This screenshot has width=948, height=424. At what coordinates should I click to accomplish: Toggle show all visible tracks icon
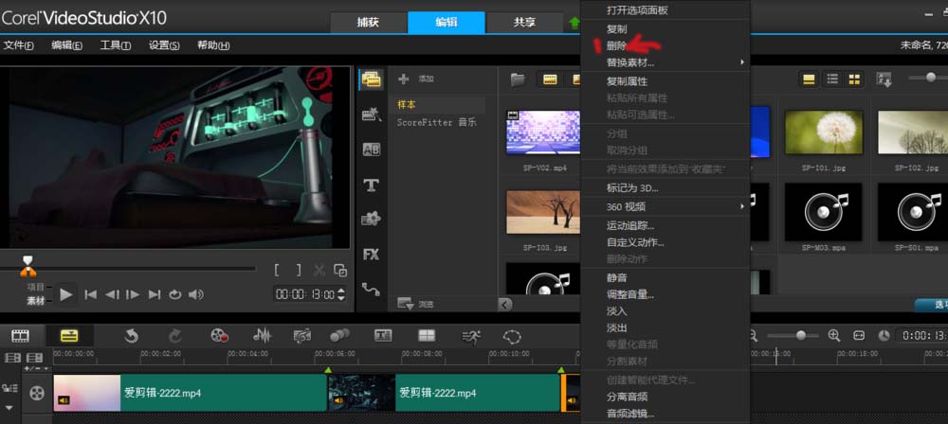[x=13, y=358]
